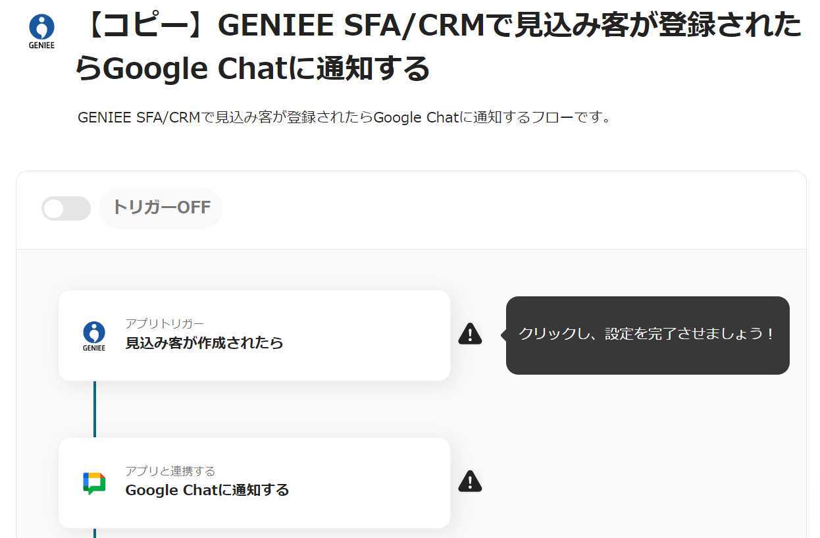Click the connector line between the two steps
The height and width of the screenshot is (538, 820).
click(95, 409)
